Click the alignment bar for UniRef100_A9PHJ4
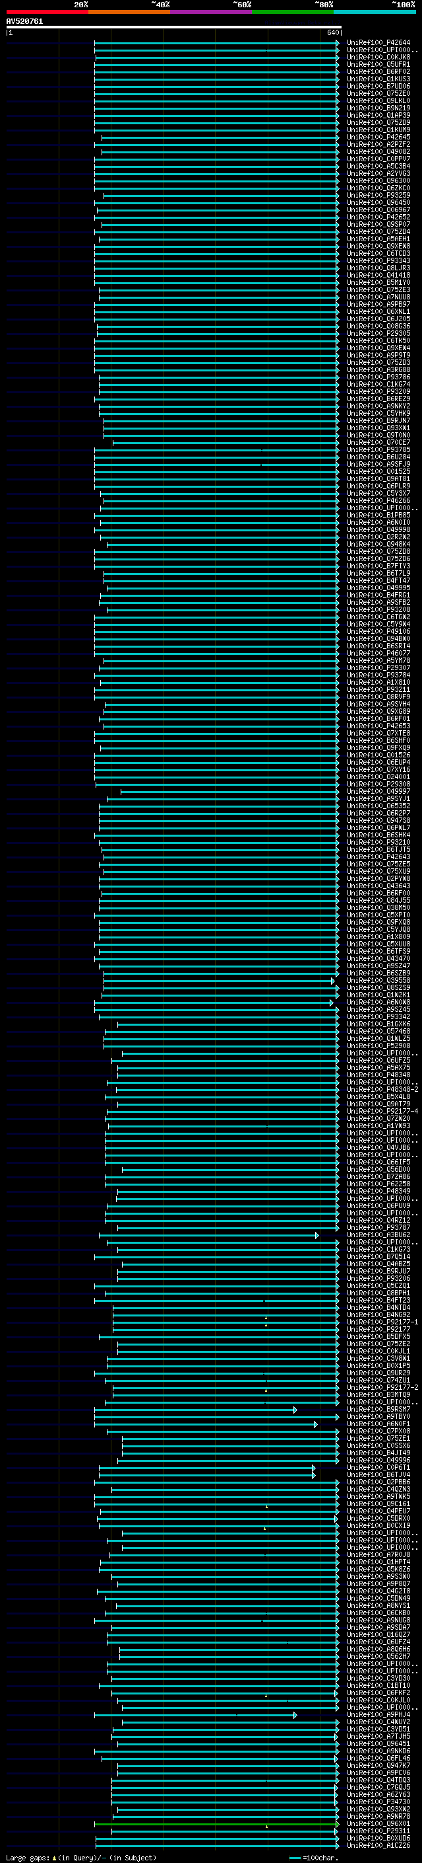Viewport: 422px width, 1863px height. click(194, 1716)
